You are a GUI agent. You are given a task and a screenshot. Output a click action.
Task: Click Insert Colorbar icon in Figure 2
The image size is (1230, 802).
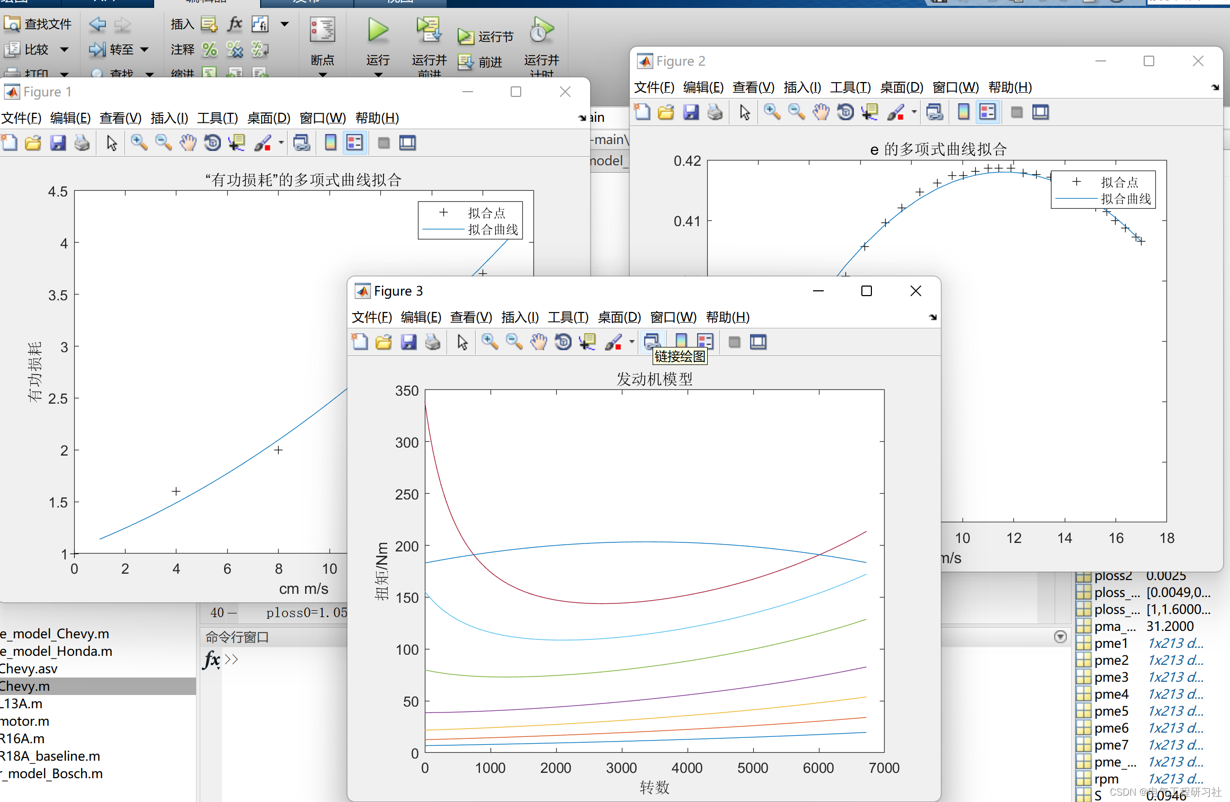(964, 112)
